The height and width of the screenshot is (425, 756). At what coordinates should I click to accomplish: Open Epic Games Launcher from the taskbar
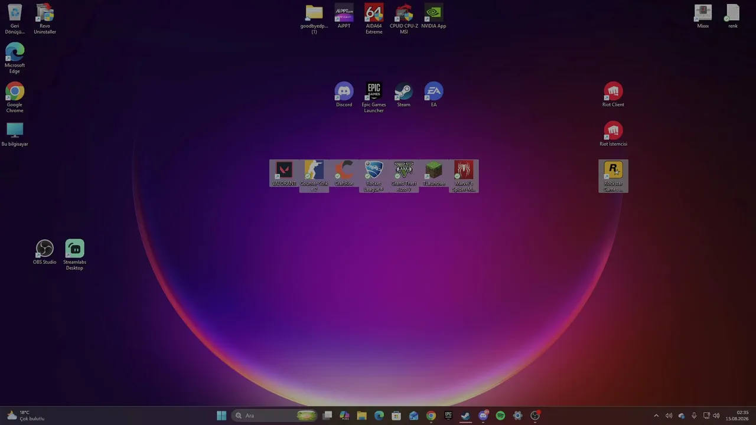(448, 416)
